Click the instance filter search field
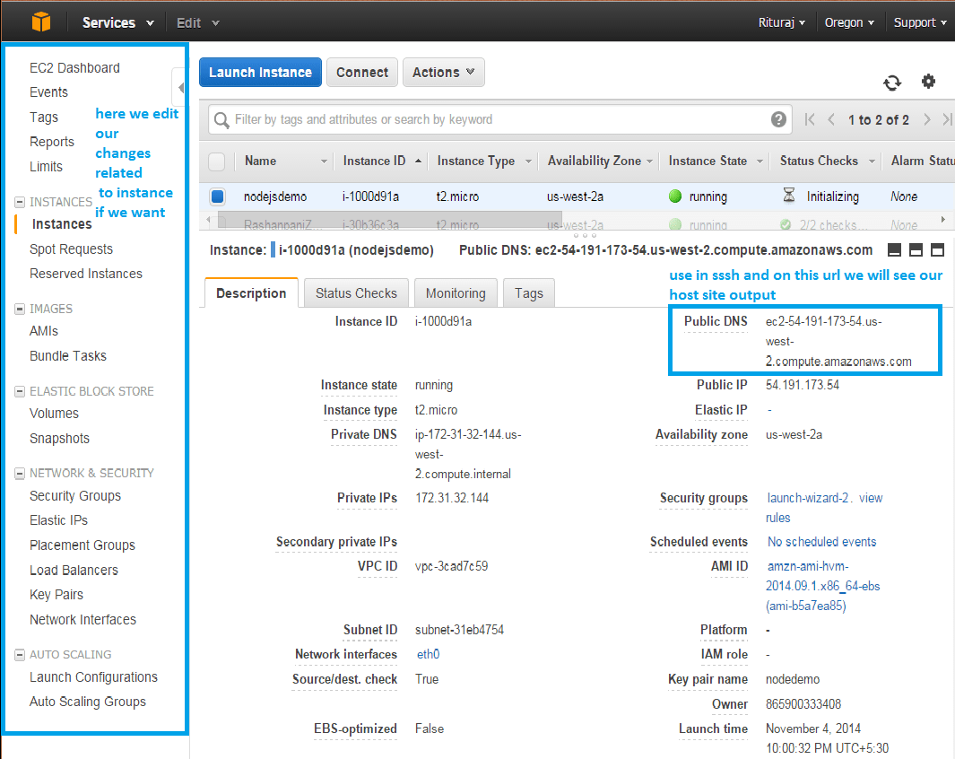955x759 pixels. [499, 119]
